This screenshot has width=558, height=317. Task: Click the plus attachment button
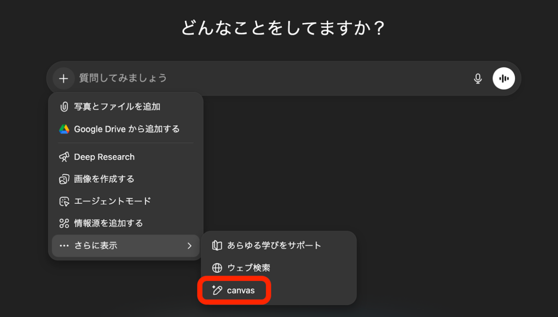tap(64, 78)
